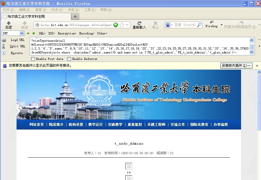Open the 工具 (Tools) menu

point(90,10)
